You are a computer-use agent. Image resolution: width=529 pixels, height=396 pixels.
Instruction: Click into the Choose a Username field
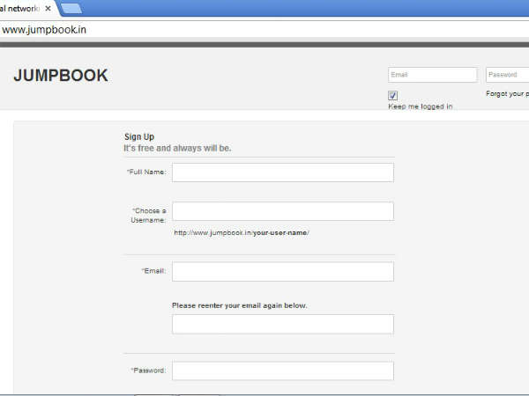point(283,211)
